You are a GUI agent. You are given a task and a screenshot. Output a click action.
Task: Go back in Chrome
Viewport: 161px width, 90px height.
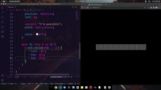click(x=82, y=8)
